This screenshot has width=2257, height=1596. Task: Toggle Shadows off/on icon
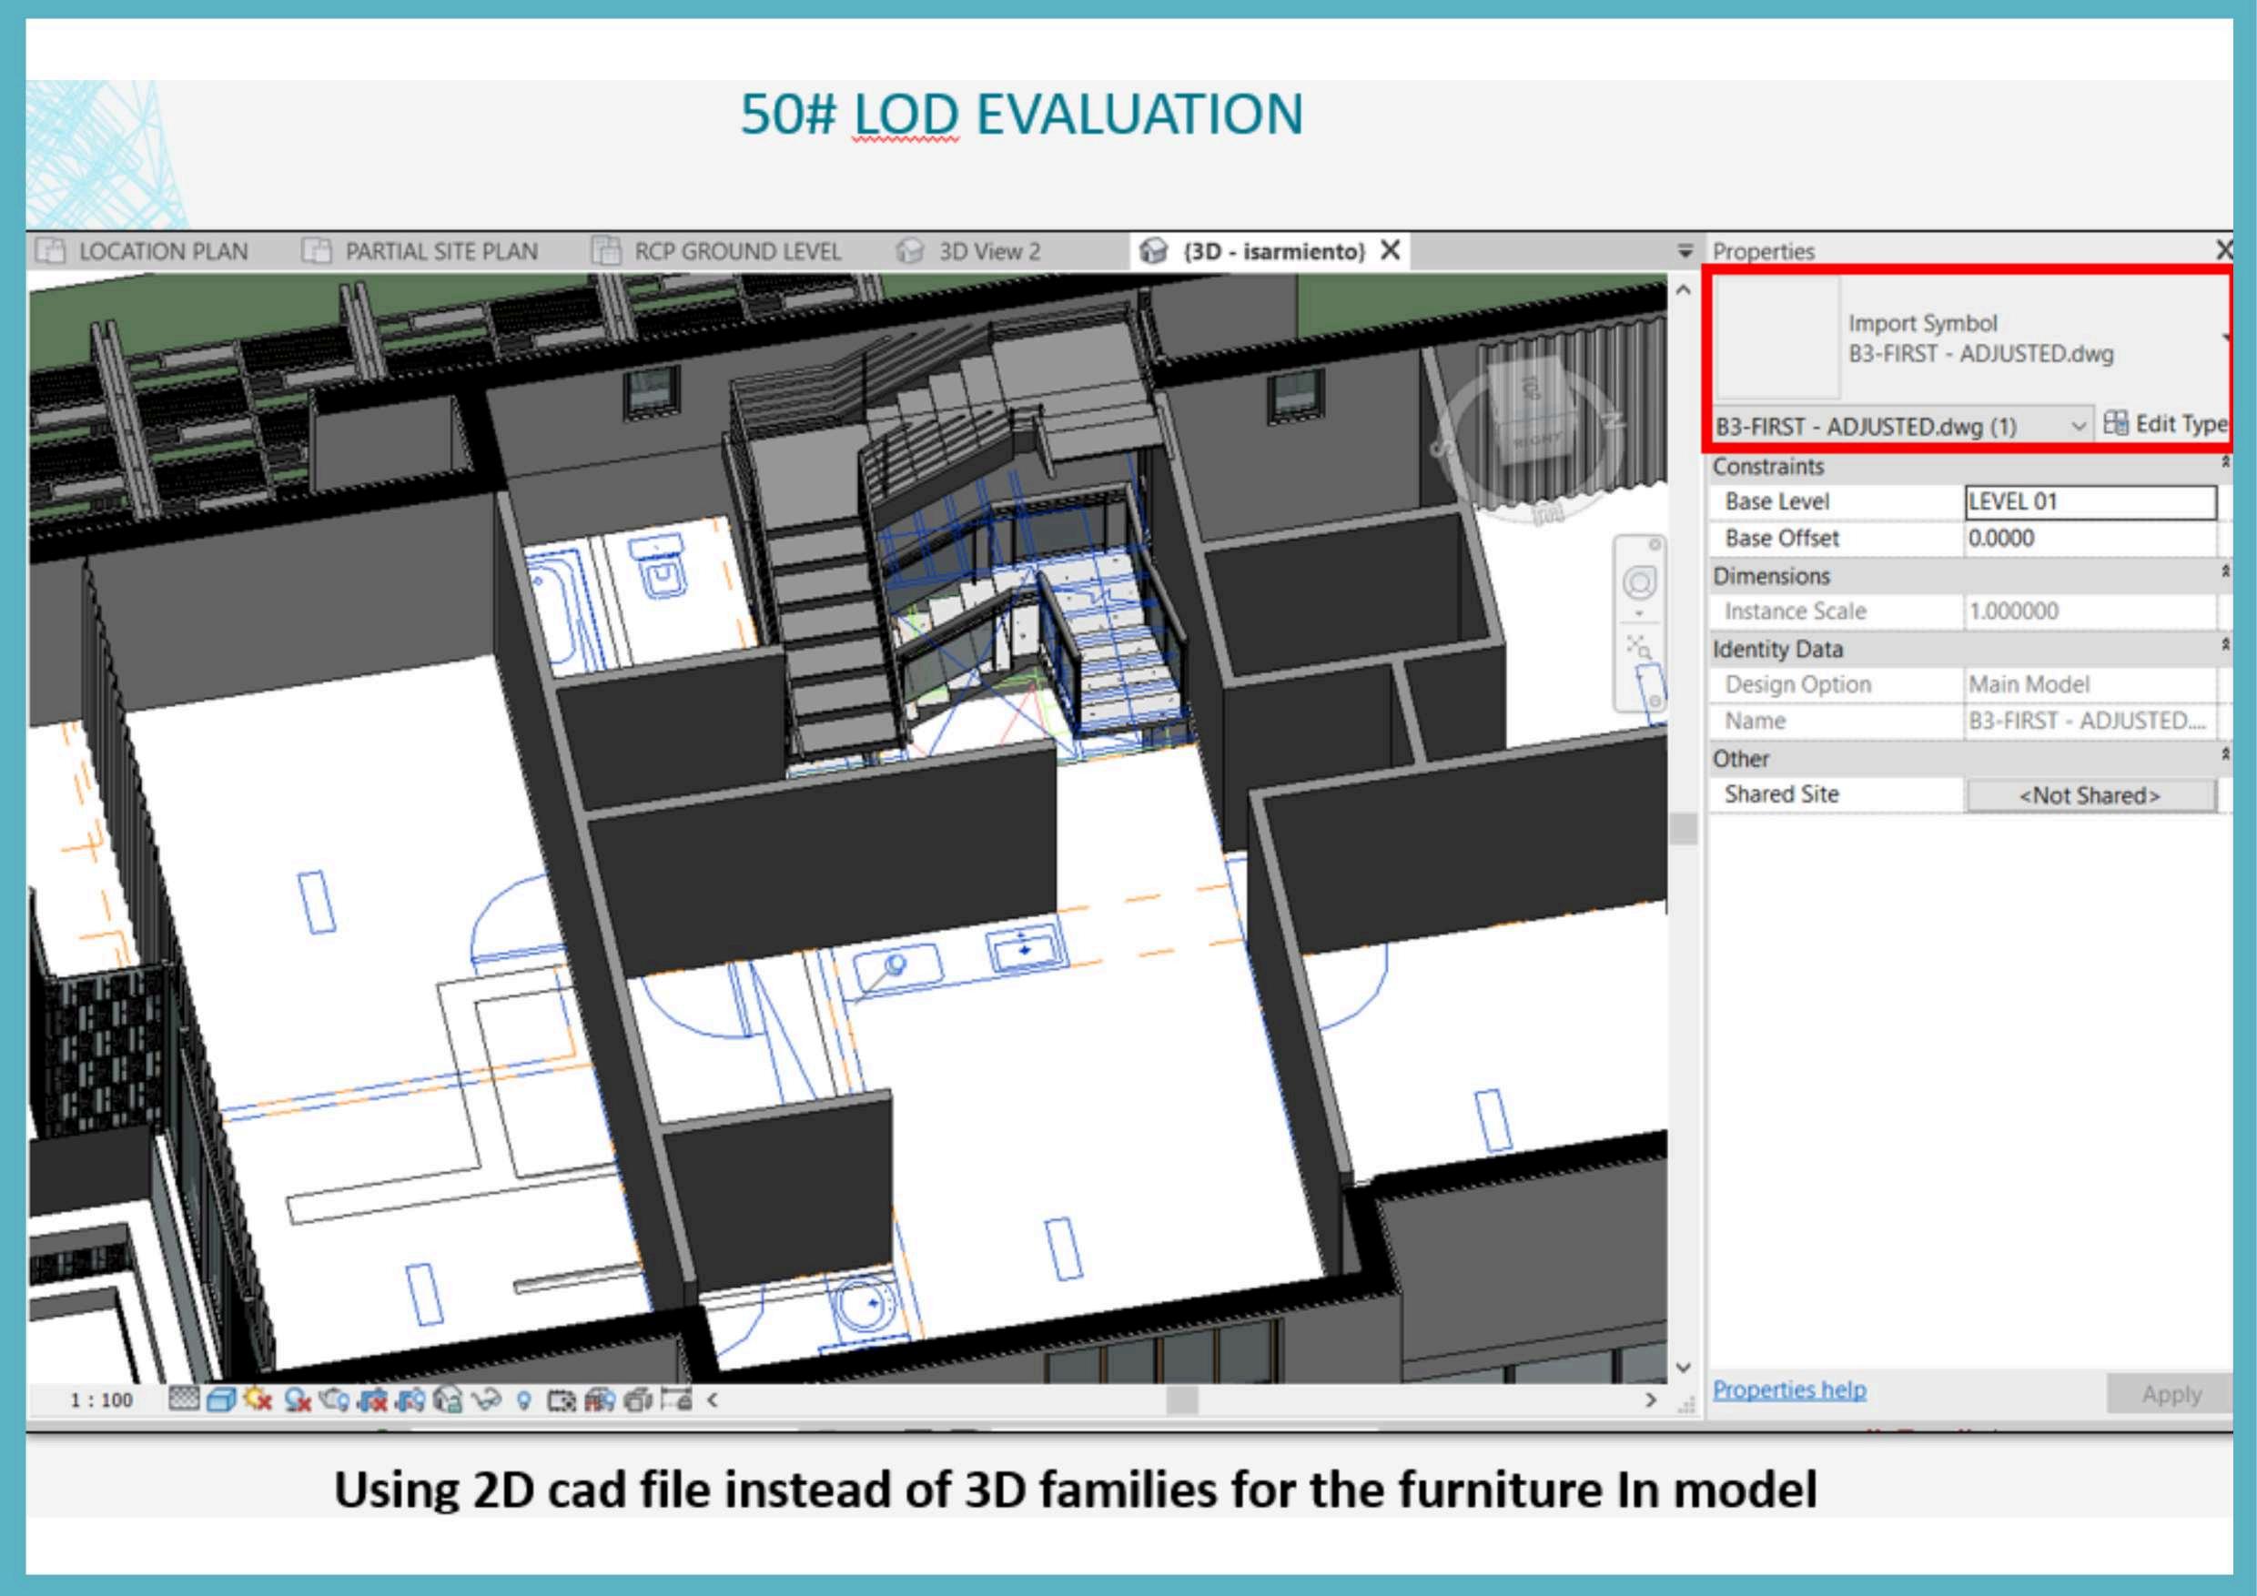pyautogui.click(x=297, y=1399)
